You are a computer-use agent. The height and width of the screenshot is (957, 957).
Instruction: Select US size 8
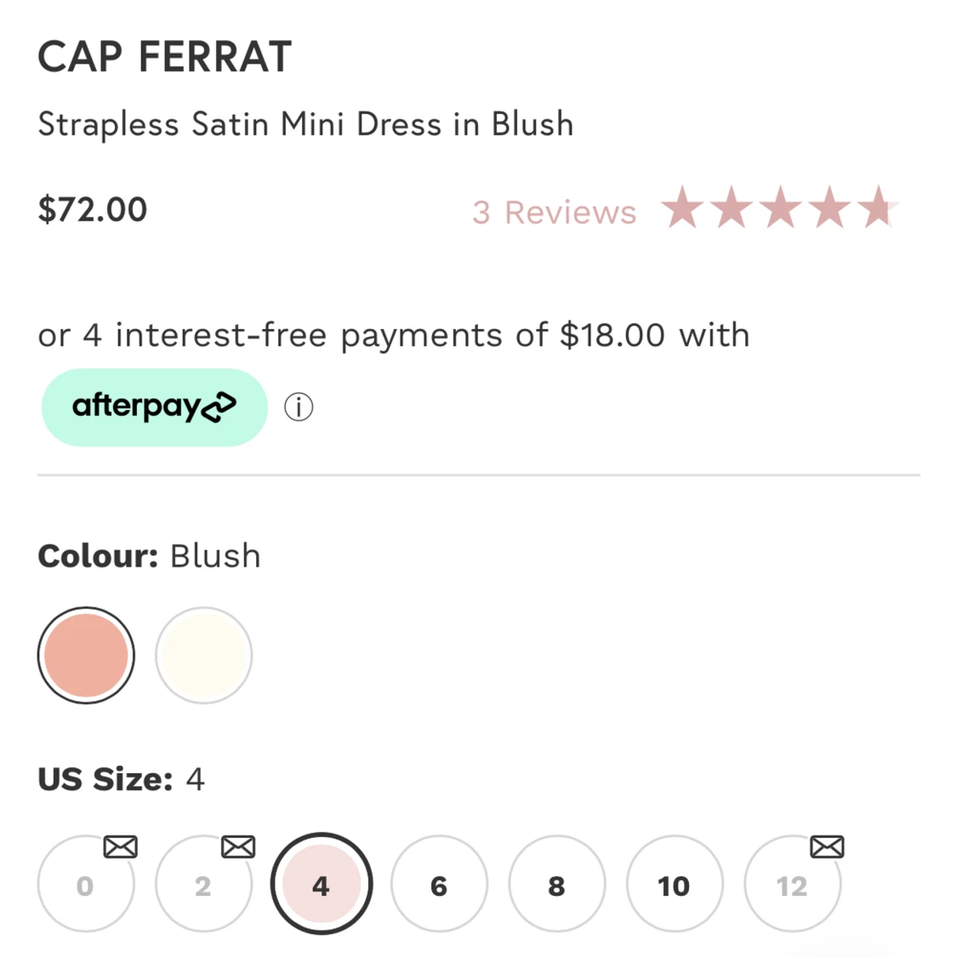tap(556, 884)
